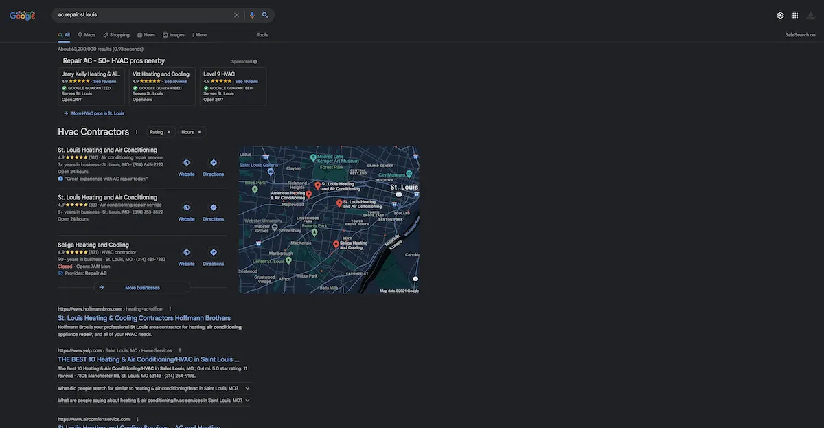
Task: Click Directions icon for Seliga Heating and Cooling
Action: click(214, 252)
